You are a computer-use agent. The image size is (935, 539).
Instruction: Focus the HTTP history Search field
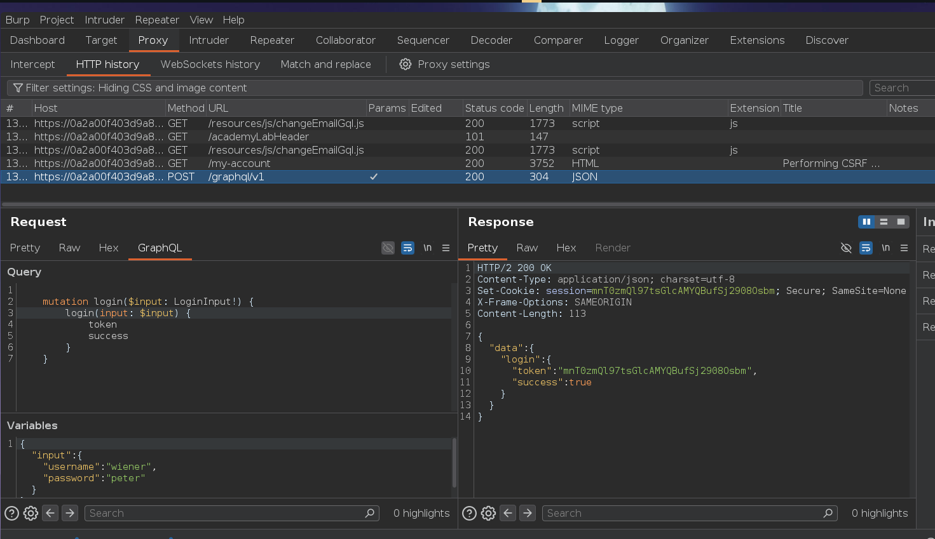902,88
